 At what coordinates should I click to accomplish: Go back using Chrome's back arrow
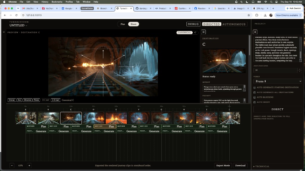point(5,15)
